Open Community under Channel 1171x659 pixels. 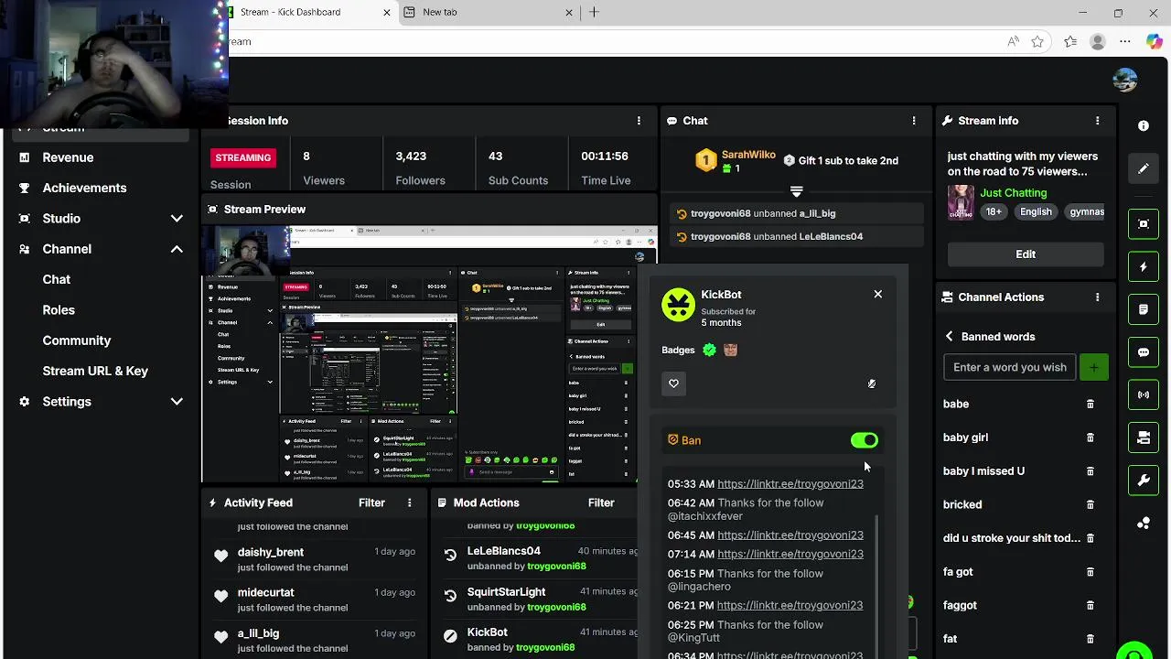tap(76, 340)
